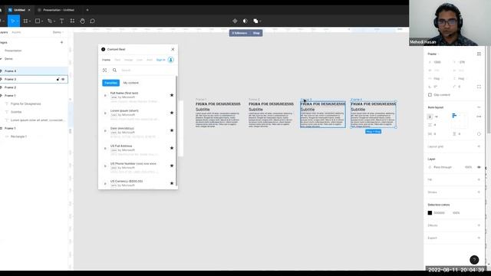Image resolution: width=491 pixels, height=276 pixels.
Task: Select the Pen tool
Action: [x=49, y=21]
